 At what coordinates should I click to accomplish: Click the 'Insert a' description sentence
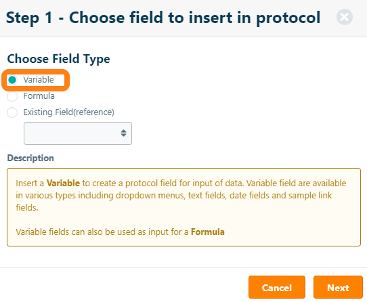click(x=181, y=195)
